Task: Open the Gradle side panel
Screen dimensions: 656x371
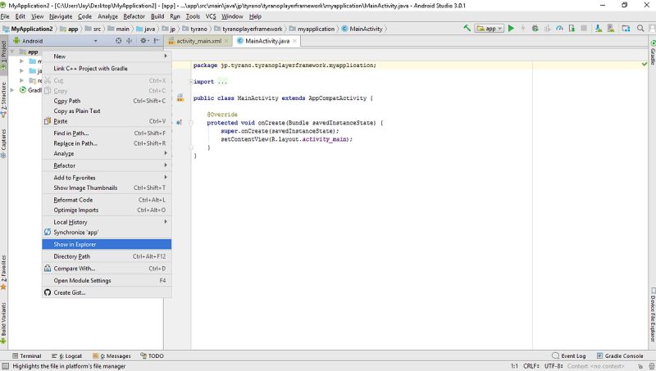Action: [652, 52]
